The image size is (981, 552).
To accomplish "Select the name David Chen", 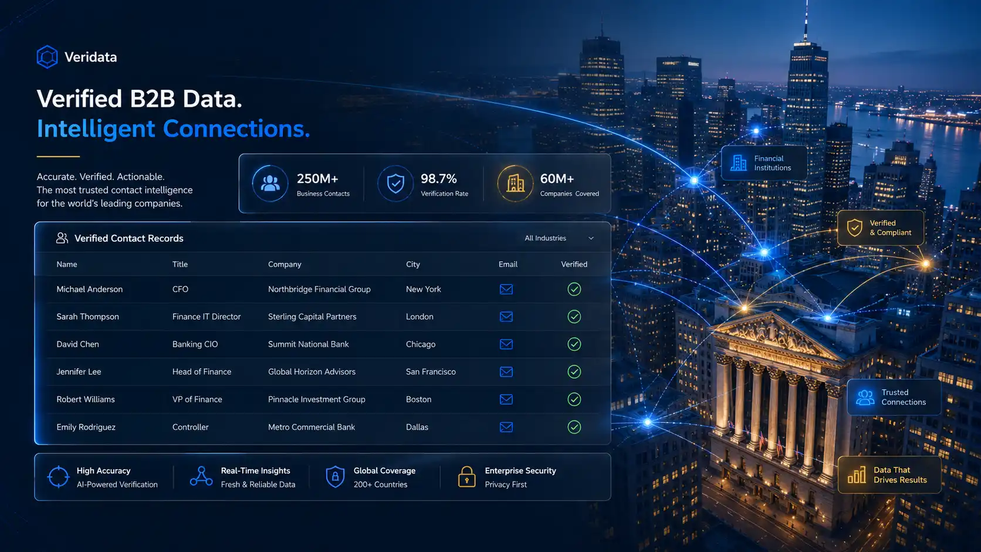I will point(77,344).
